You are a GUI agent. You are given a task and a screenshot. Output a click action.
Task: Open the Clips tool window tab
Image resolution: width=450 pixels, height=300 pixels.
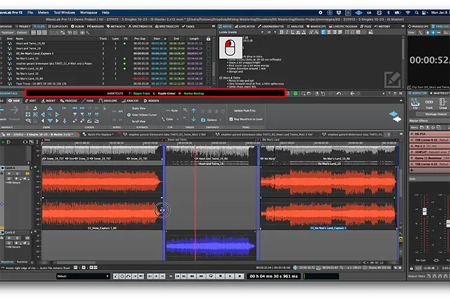tap(40, 26)
